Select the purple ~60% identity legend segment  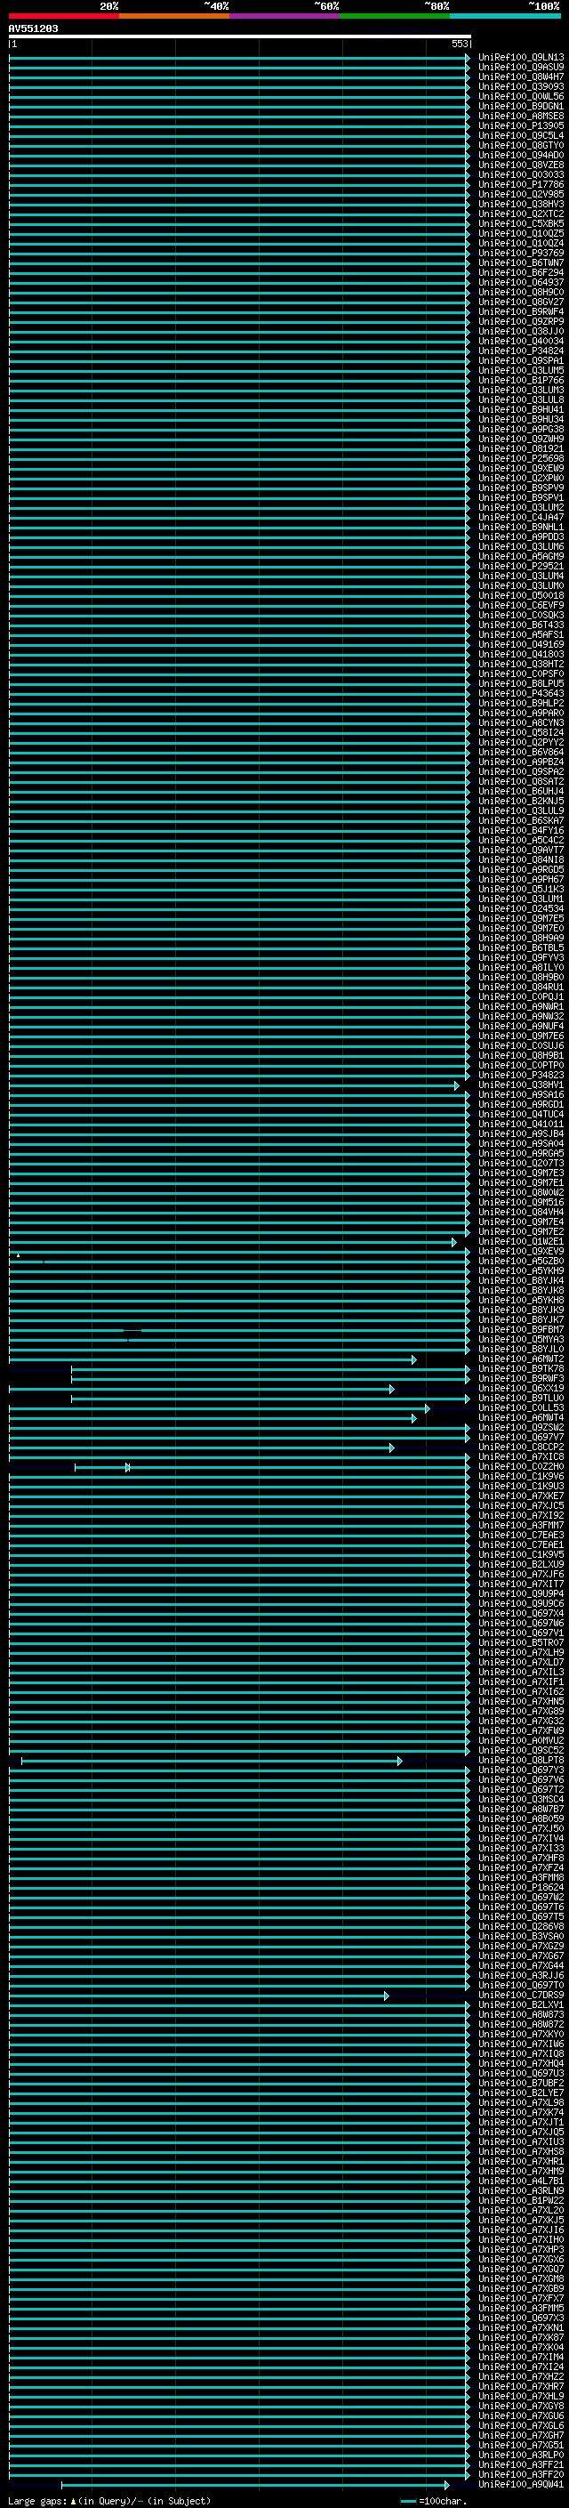coord(285,16)
